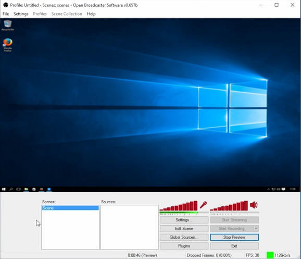Click the blue app icon in the previewed taskbar
This screenshot has width=301, height=259.
(49, 189)
